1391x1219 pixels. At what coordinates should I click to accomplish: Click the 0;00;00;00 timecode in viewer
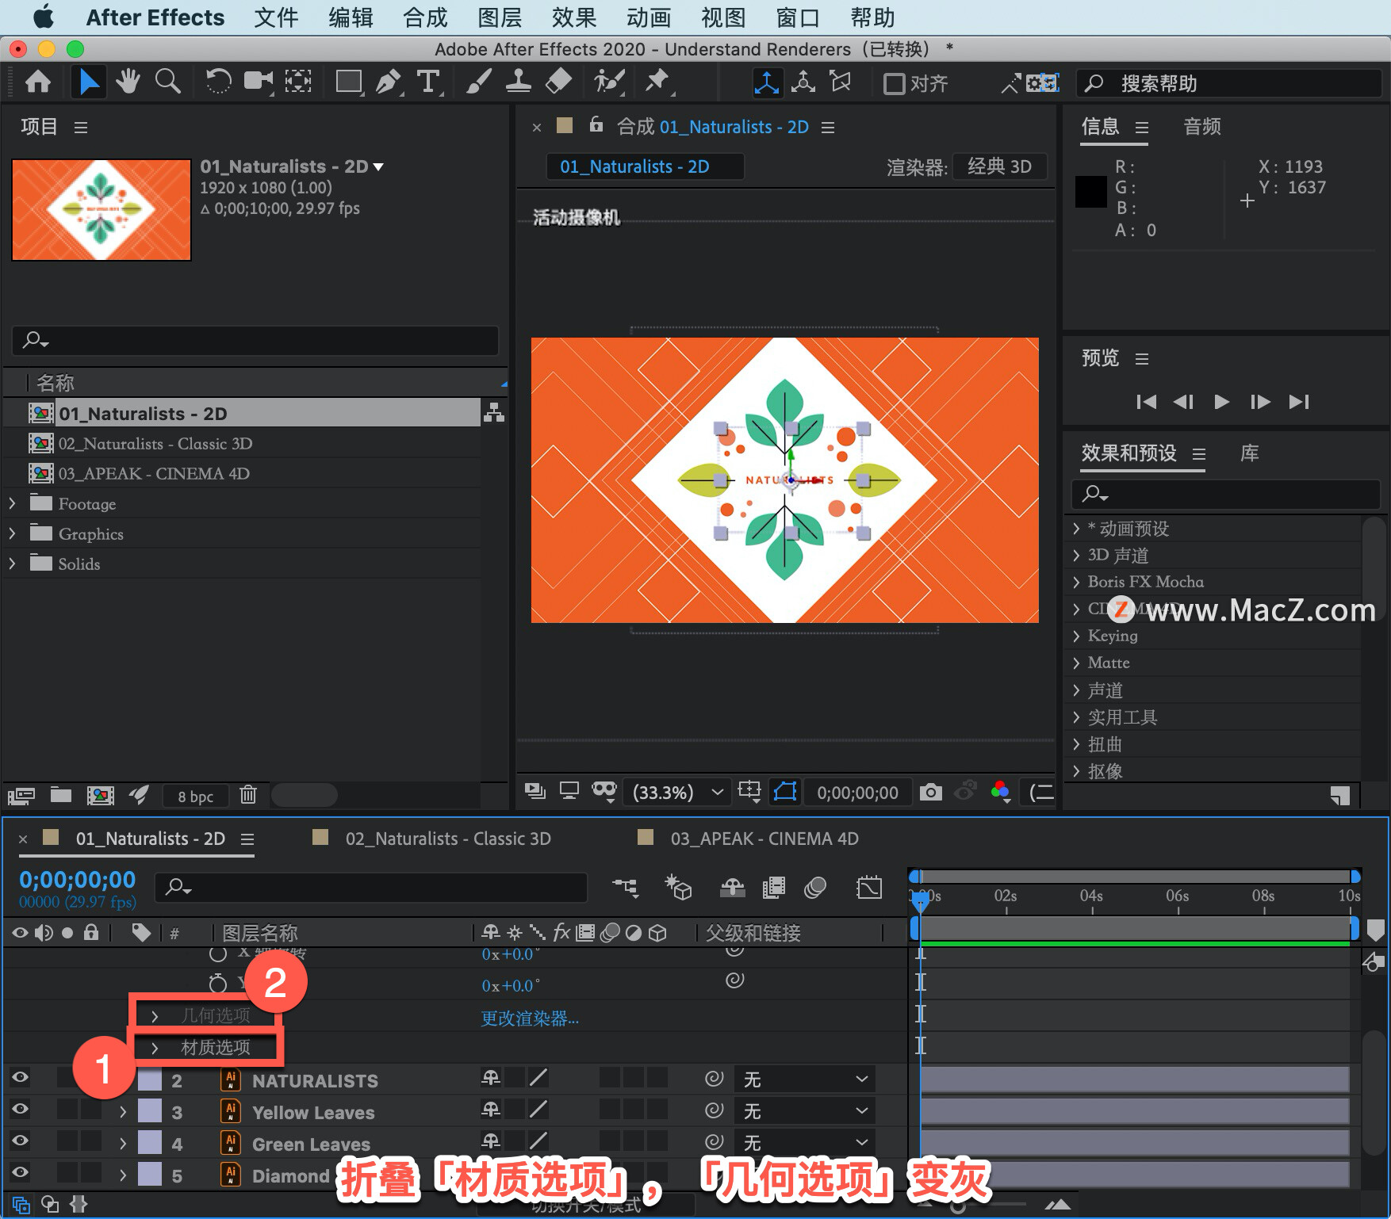click(x=857, y=793)
